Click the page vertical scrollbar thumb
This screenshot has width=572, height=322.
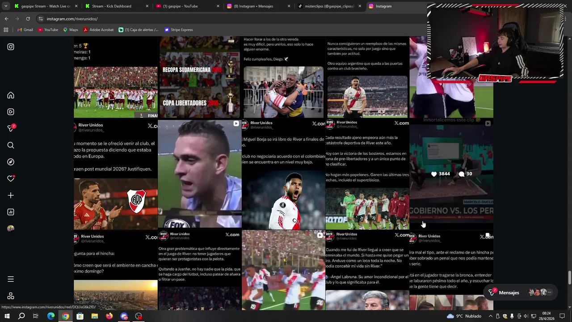(569, 277)
